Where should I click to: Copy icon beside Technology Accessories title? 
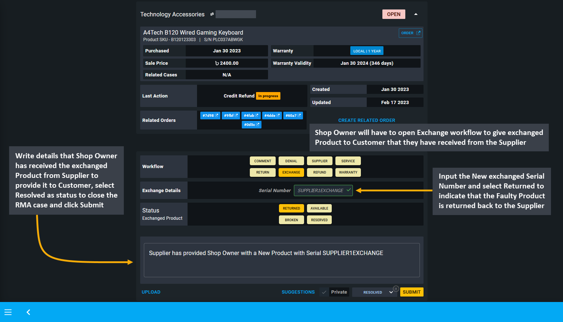[212, 14]
